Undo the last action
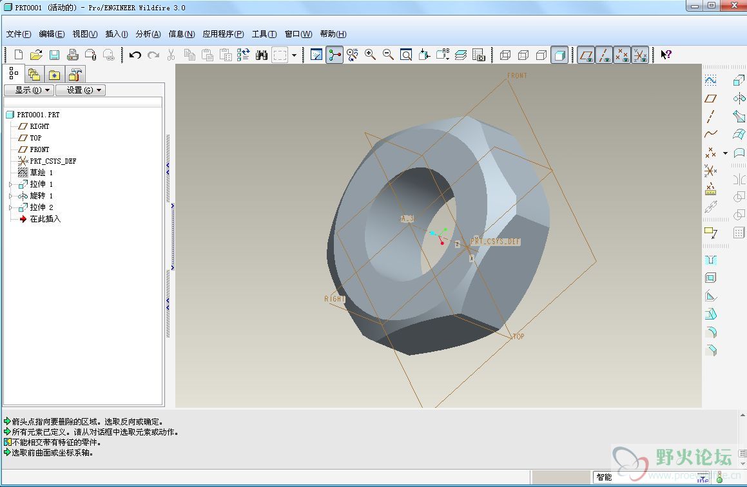Screen dimensions: 747x487 (135, 55)
